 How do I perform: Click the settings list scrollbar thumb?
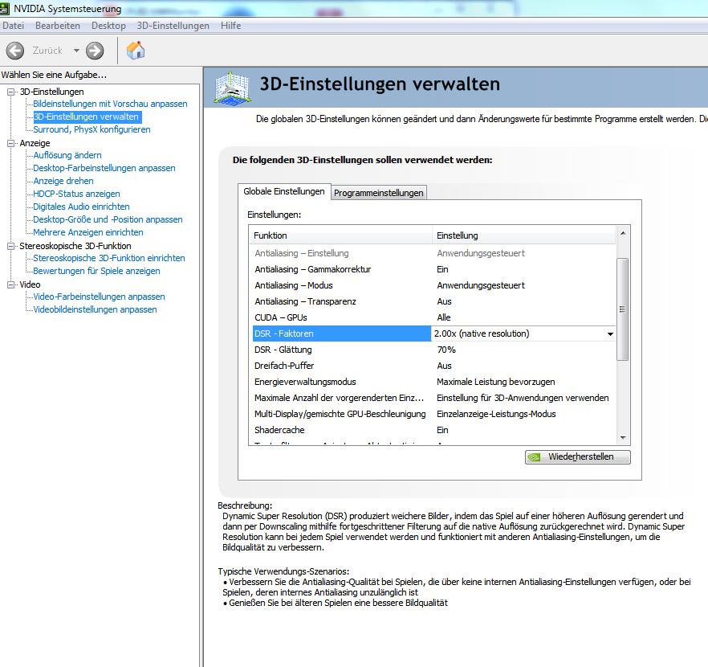click(x=623, y=309)
